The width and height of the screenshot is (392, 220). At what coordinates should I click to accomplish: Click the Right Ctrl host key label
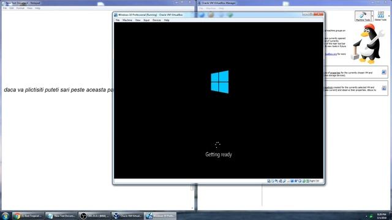click(314, 181)
